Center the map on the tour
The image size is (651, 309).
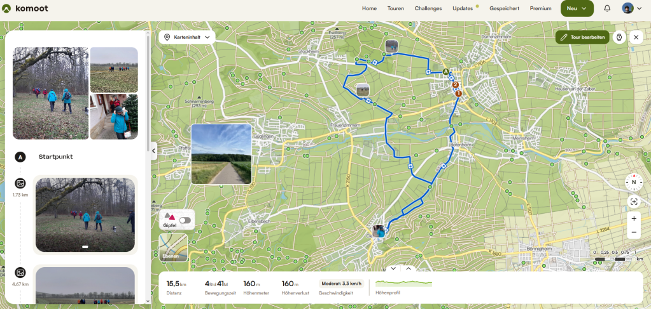pyautogui.click(x=634, y=202)
